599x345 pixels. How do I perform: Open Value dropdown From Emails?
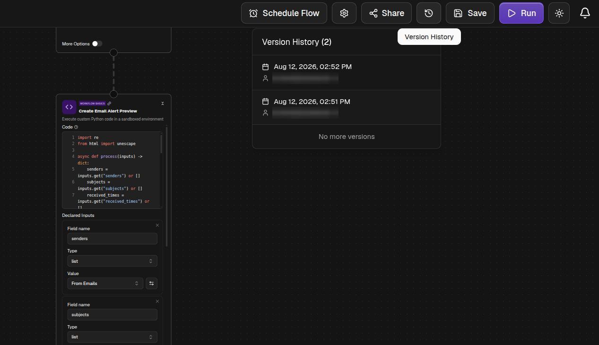[105, 283]
